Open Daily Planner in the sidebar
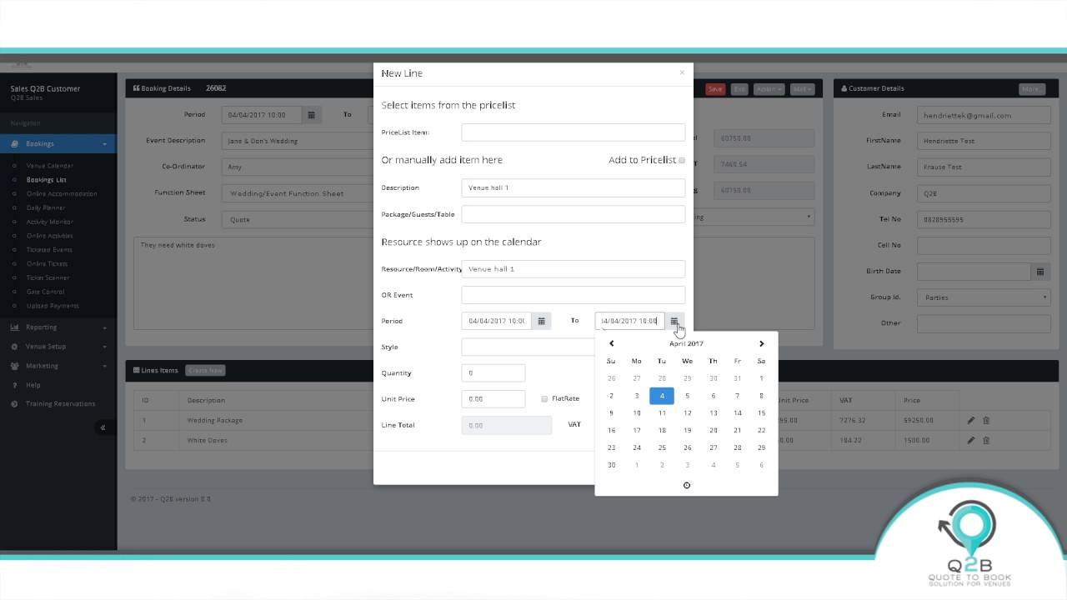 [46, 207]
